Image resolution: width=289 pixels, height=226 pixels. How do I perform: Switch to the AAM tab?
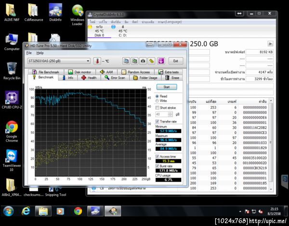106,72
